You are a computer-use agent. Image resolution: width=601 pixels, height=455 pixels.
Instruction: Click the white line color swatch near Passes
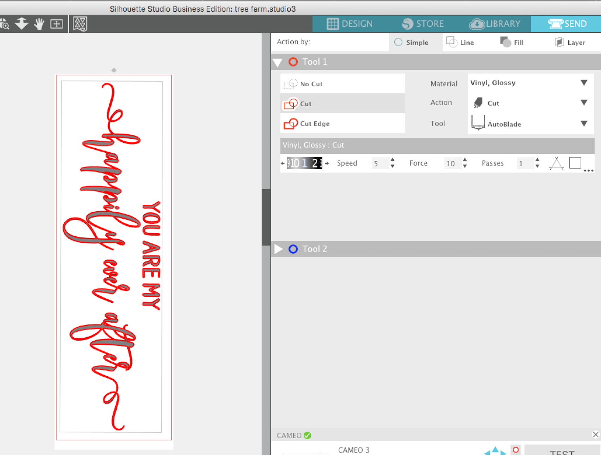coord(575,163)
